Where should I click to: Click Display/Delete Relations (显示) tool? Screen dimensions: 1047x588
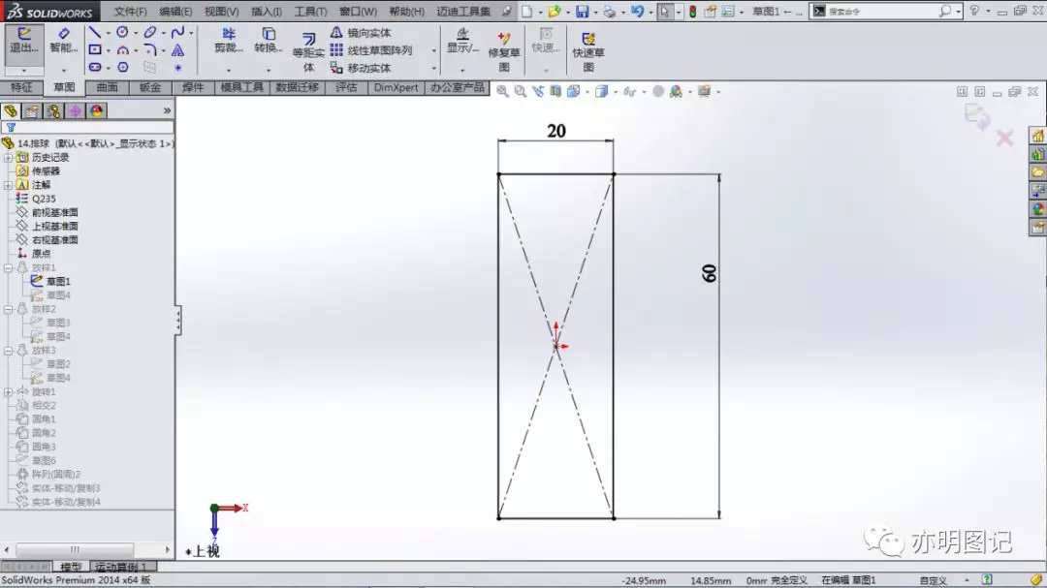(x=462, y=42)
